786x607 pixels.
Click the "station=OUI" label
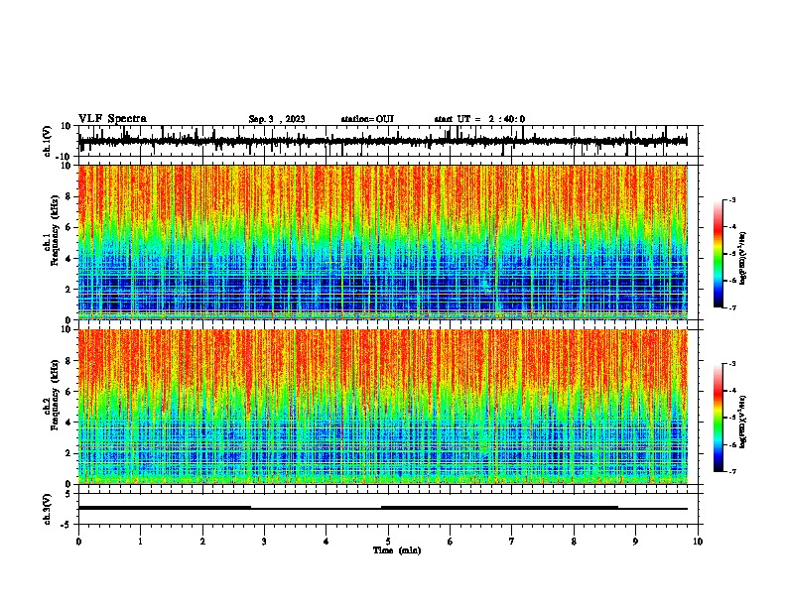coord(367,119)
